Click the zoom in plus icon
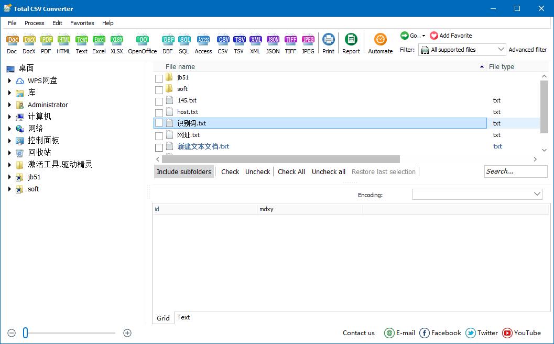The height and width of the screenshot is (344, 554). point(127,333)
